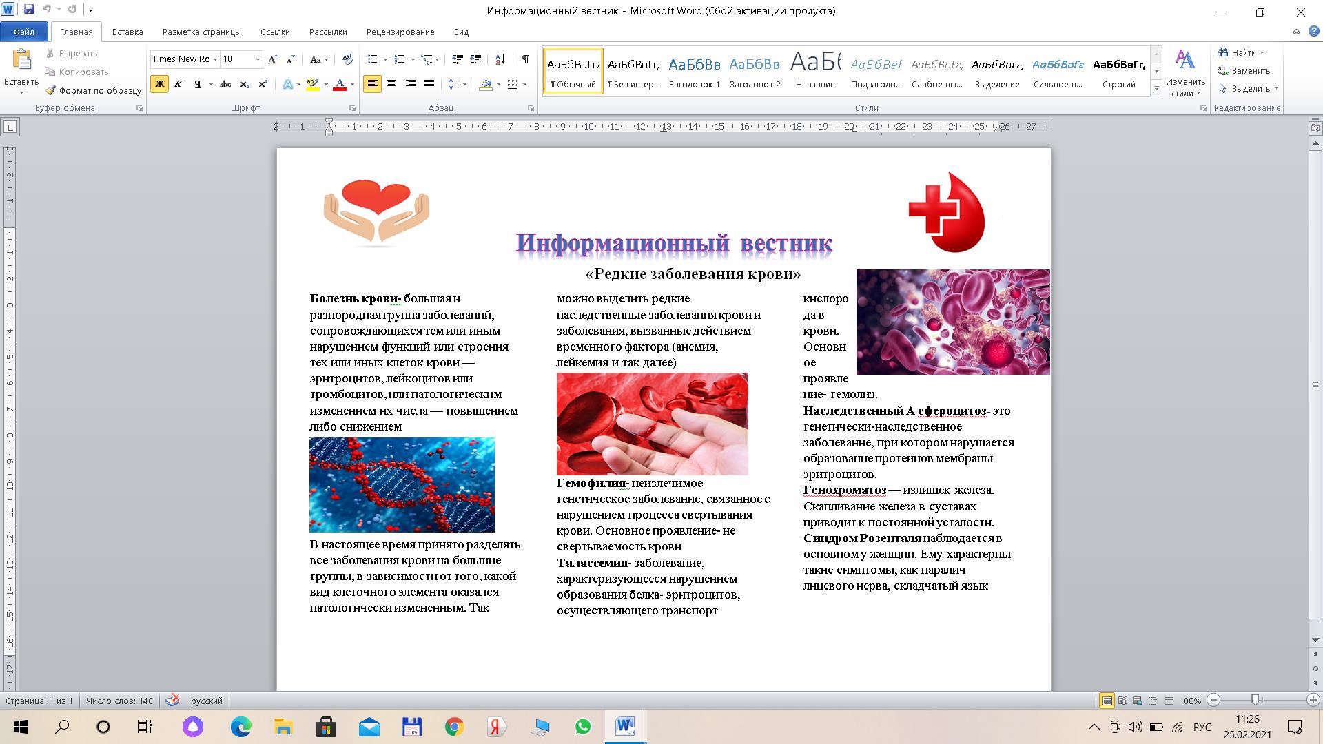This screenshot has width=1323, height=744.
Task: Open the Help question mark icon
Action: 1314,32
